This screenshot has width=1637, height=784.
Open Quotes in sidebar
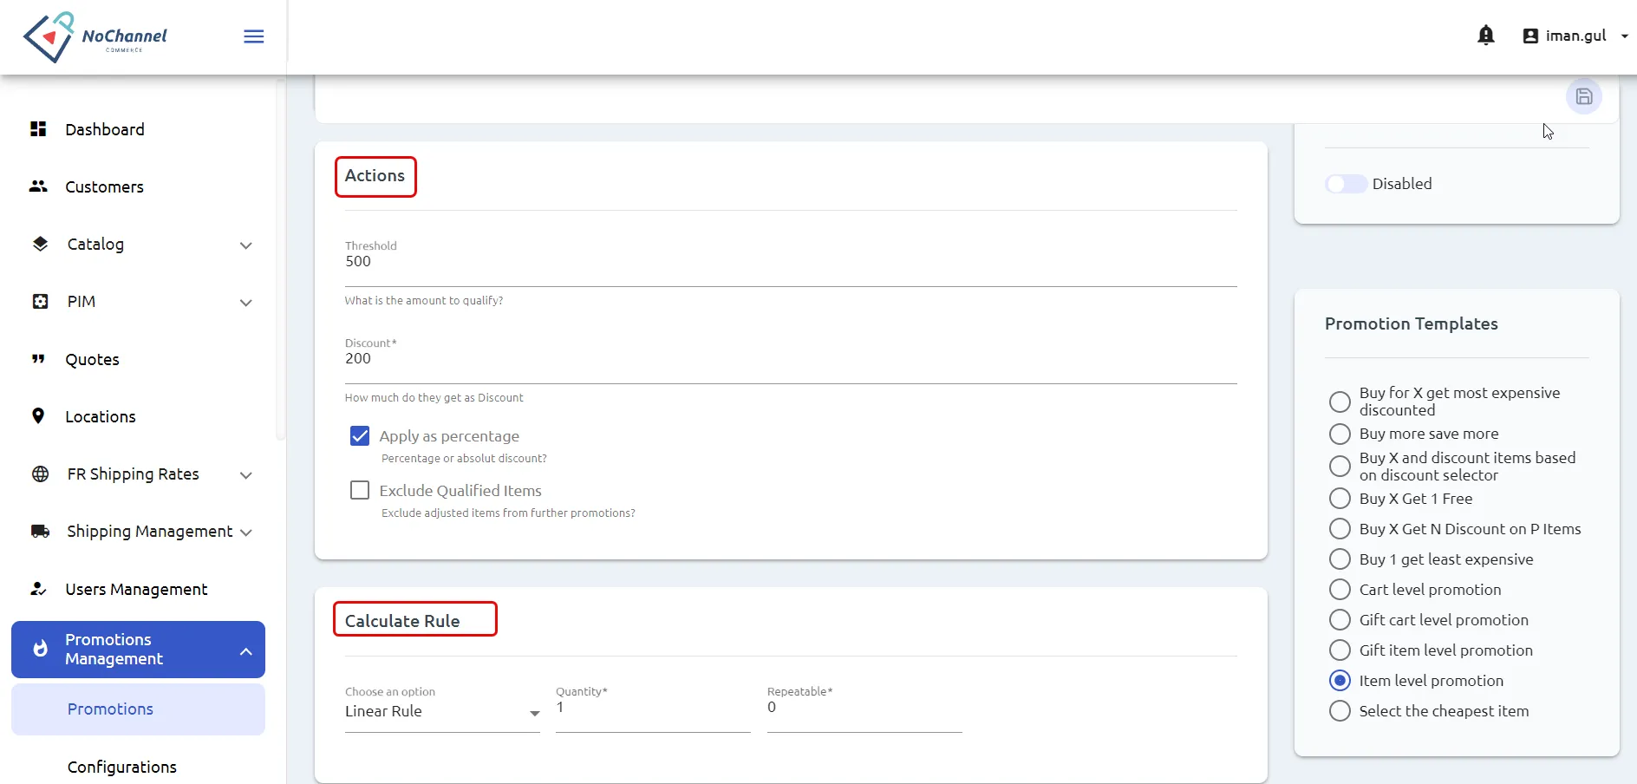[x=93, y=359]
